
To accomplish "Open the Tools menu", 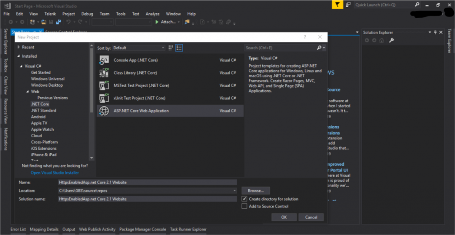I will [x=121, y=14].
